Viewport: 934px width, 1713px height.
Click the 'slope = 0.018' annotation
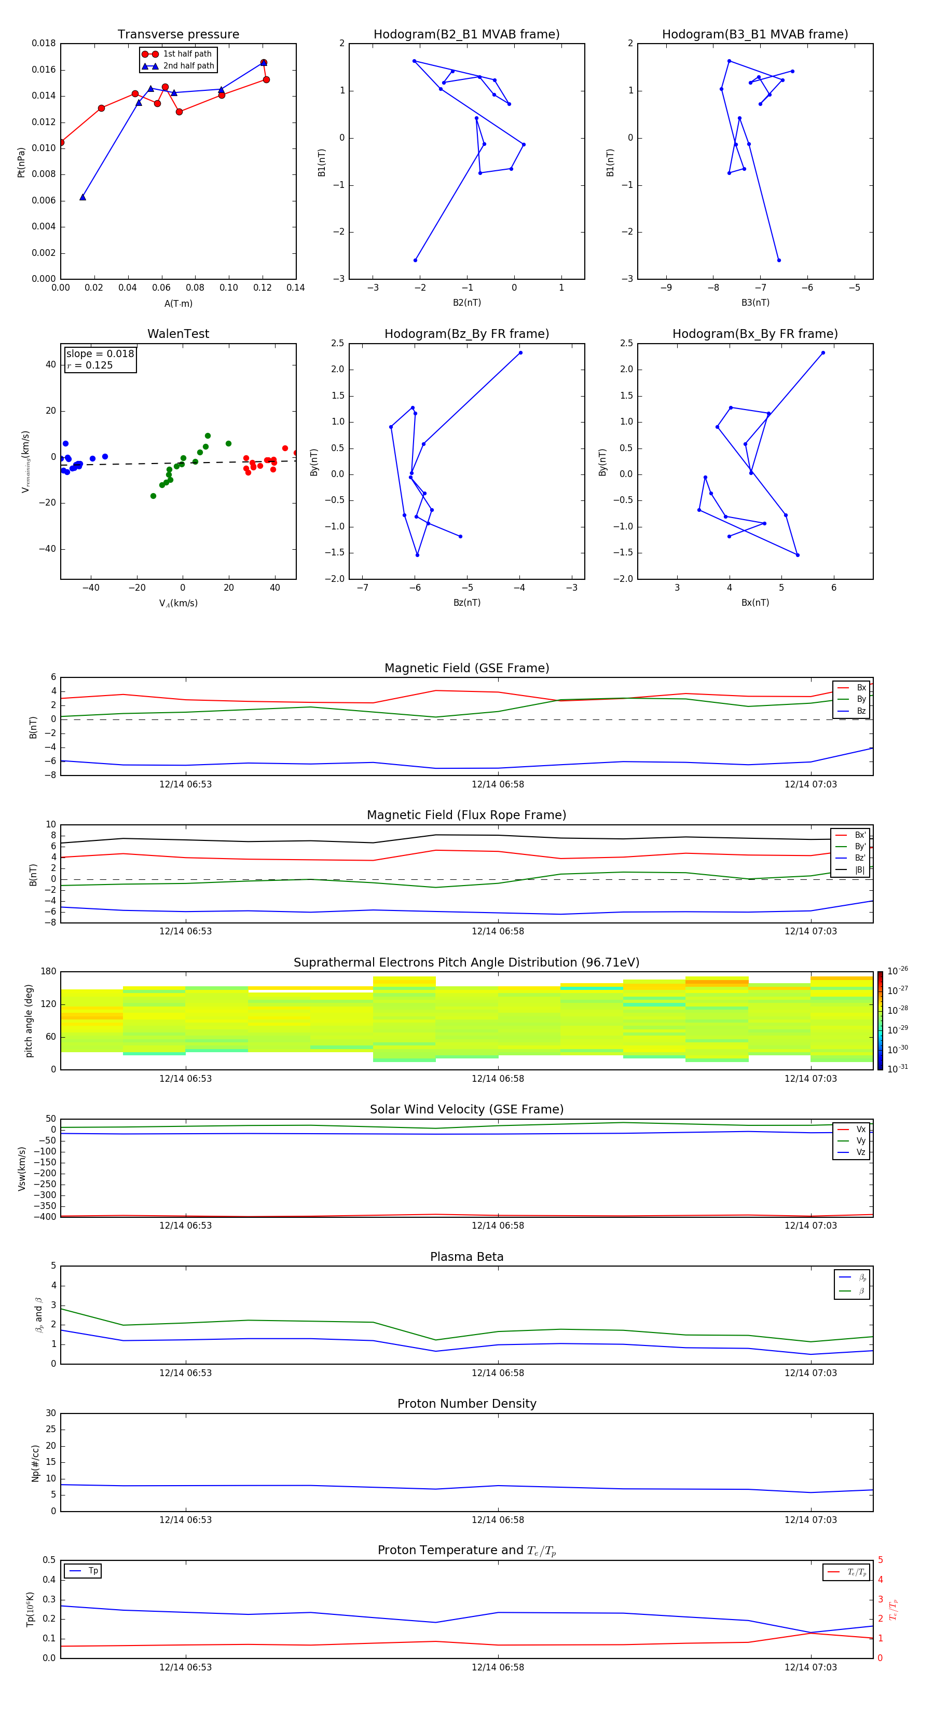click(x=100, y=354)
